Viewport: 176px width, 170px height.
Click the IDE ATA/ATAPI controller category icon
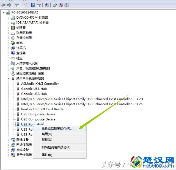(x=13, y=23)
